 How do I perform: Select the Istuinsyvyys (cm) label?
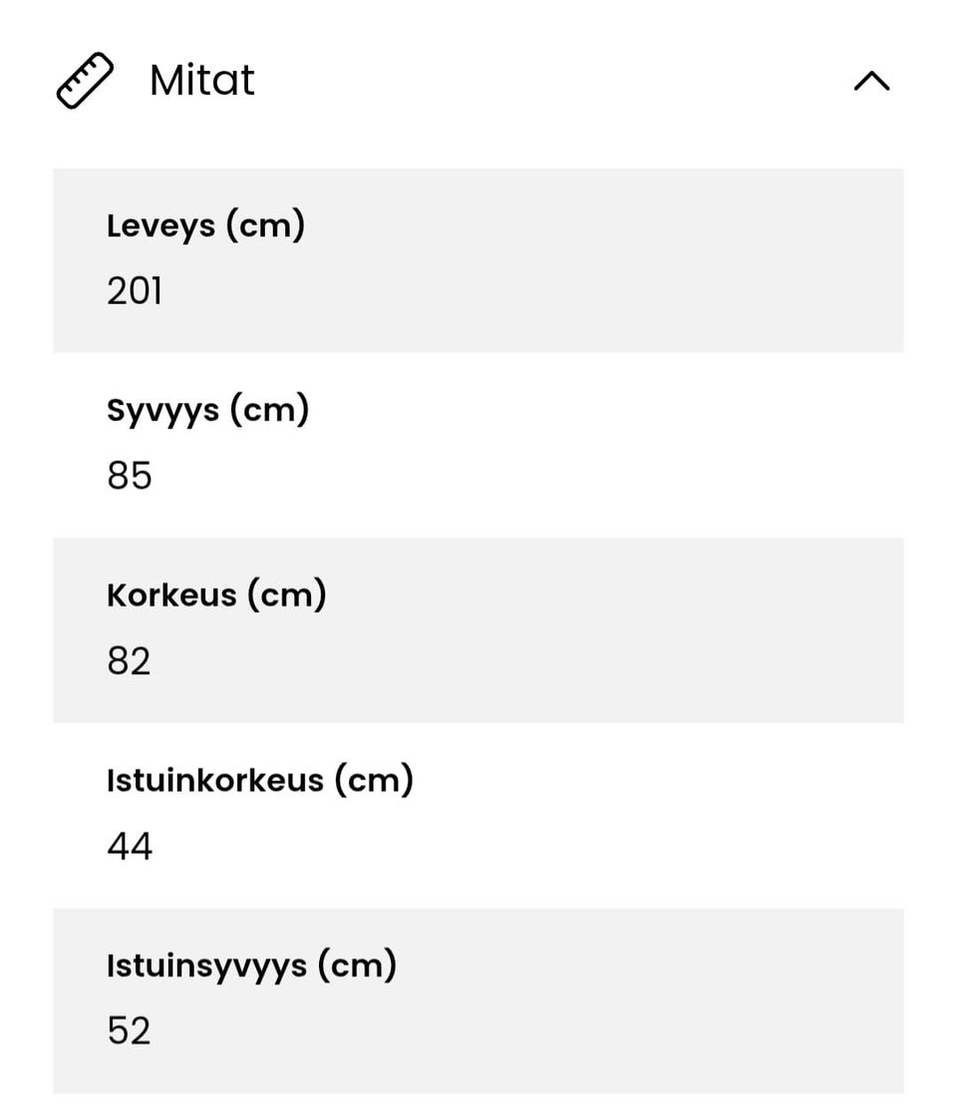point(251,965)
